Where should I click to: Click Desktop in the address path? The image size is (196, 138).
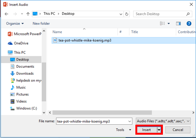point(68,14)
